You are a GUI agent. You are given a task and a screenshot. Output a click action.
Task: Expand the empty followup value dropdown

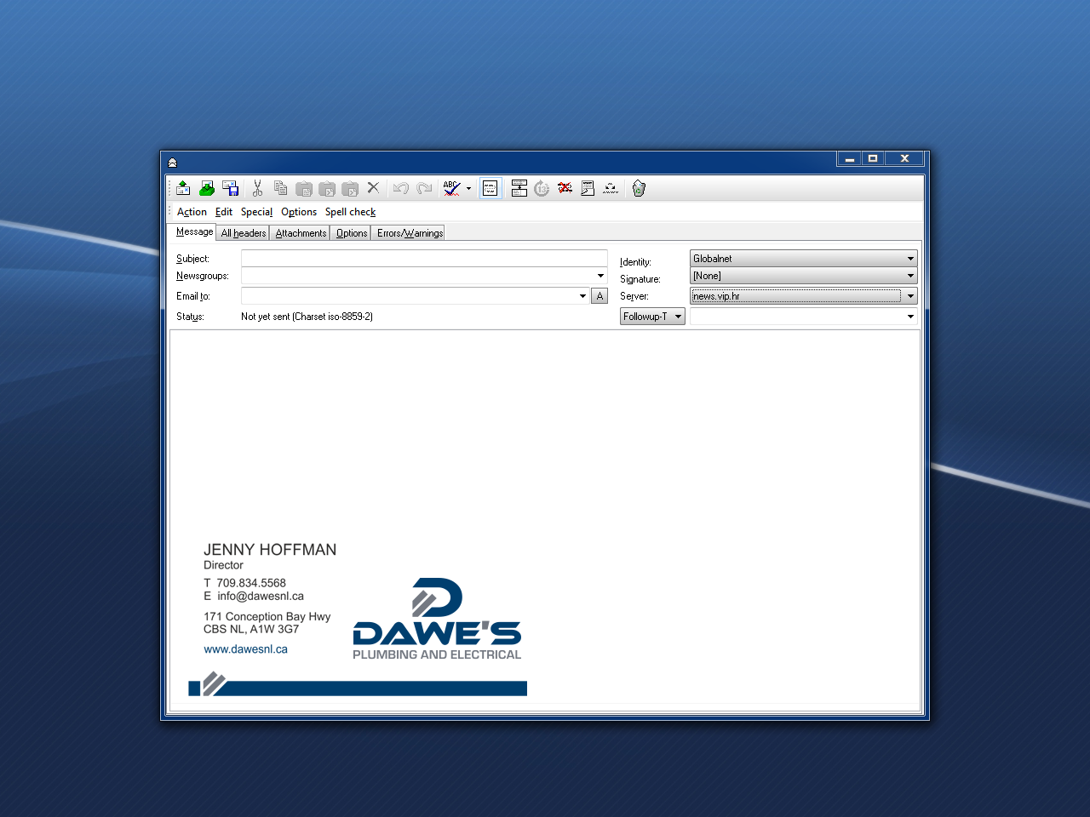(910, 317)
